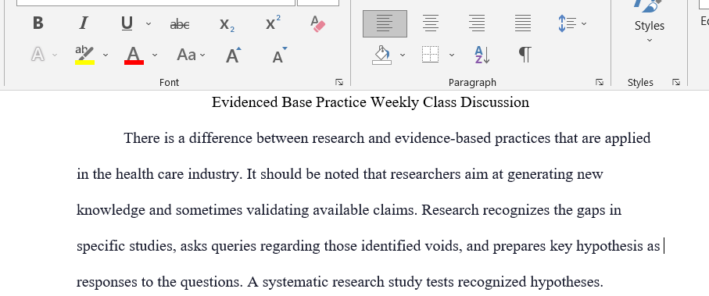Open Paragraph settings dialog launcher
Screen dimensions: 709x296
[x=600, y=82]
